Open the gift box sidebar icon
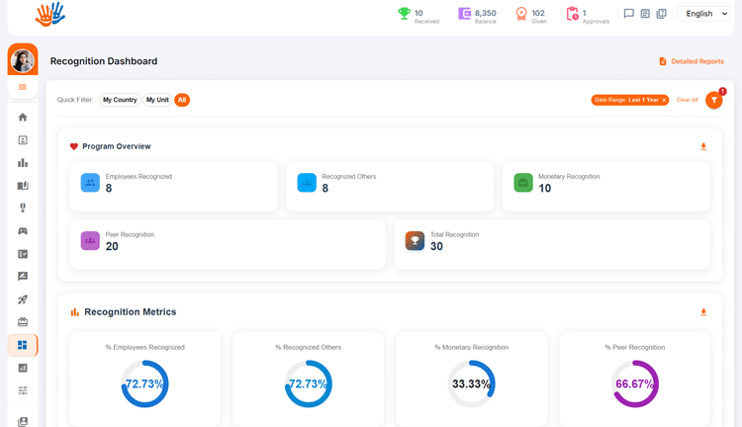 pos(22,322)
